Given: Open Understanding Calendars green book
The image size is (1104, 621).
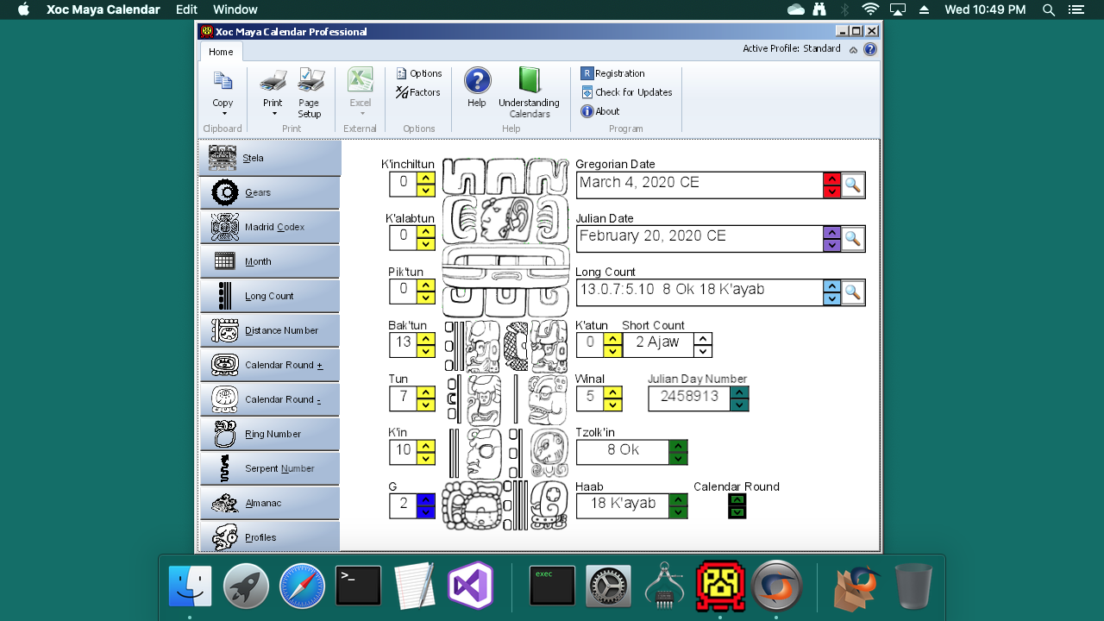Looking at the screenshot, I should (x=530, y=81).
